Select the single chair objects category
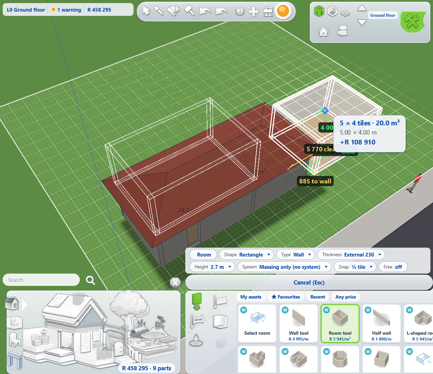The image size is (433, 374). (15, 340)
